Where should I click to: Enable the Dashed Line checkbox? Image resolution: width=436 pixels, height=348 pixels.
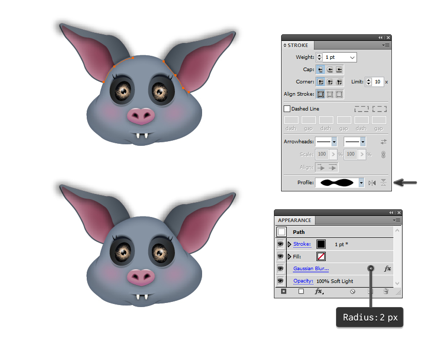[x=287, y=109]
